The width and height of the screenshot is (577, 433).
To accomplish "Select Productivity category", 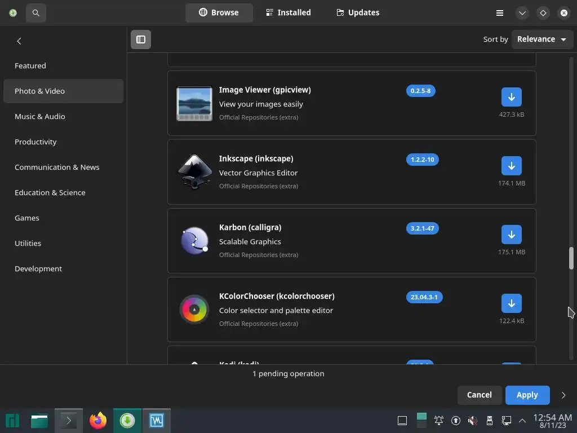I will 63,142.
